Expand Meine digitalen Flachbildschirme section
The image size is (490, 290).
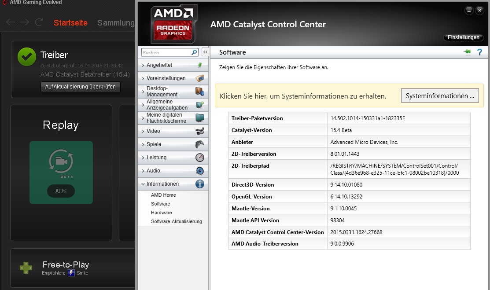(143, 118)
